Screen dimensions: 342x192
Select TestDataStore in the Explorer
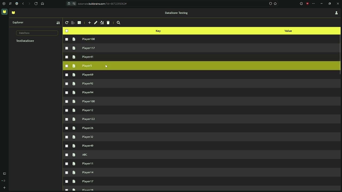coord(25,41)
